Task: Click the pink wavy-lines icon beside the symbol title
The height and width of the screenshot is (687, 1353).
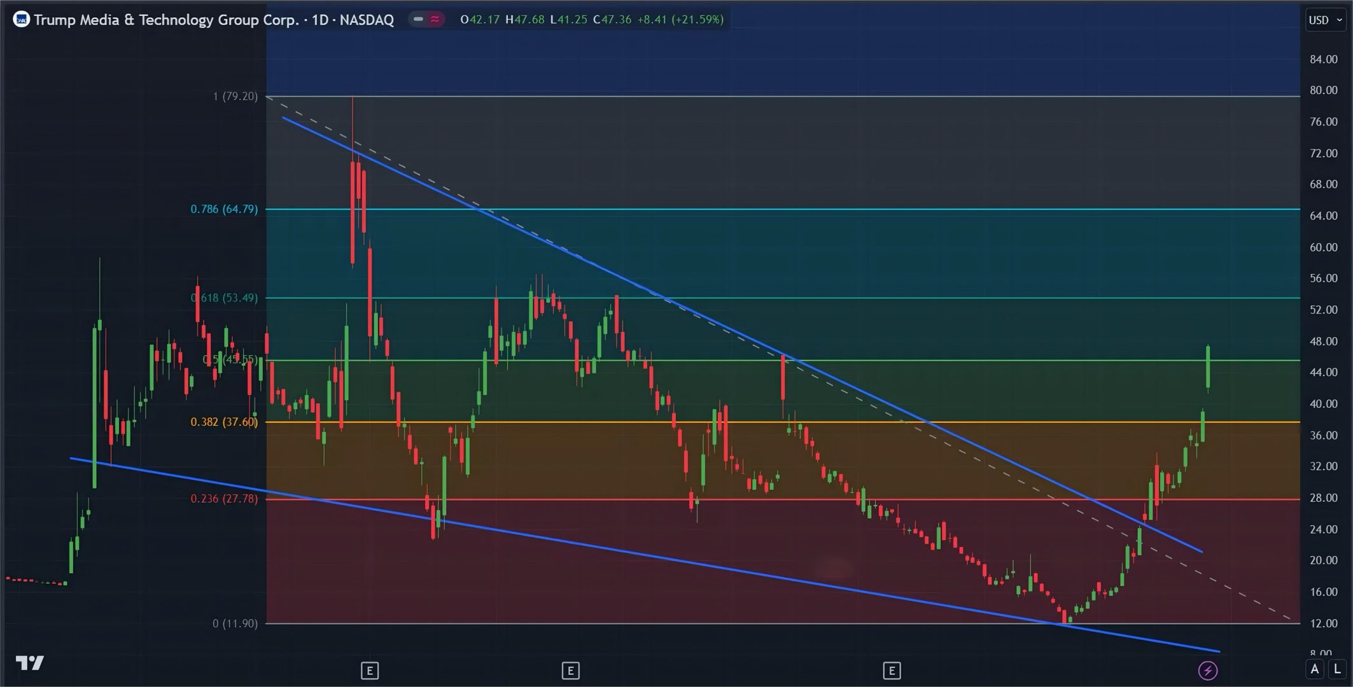Action: 435,19
